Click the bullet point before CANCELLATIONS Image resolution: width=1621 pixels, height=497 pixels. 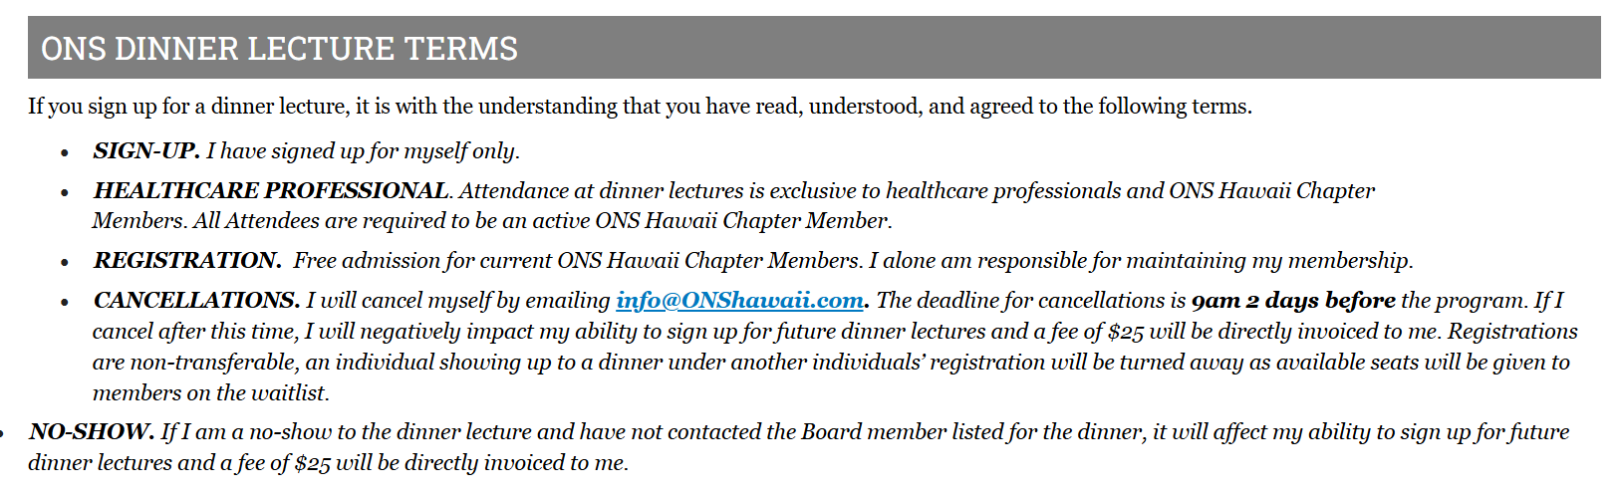[65, 303]
